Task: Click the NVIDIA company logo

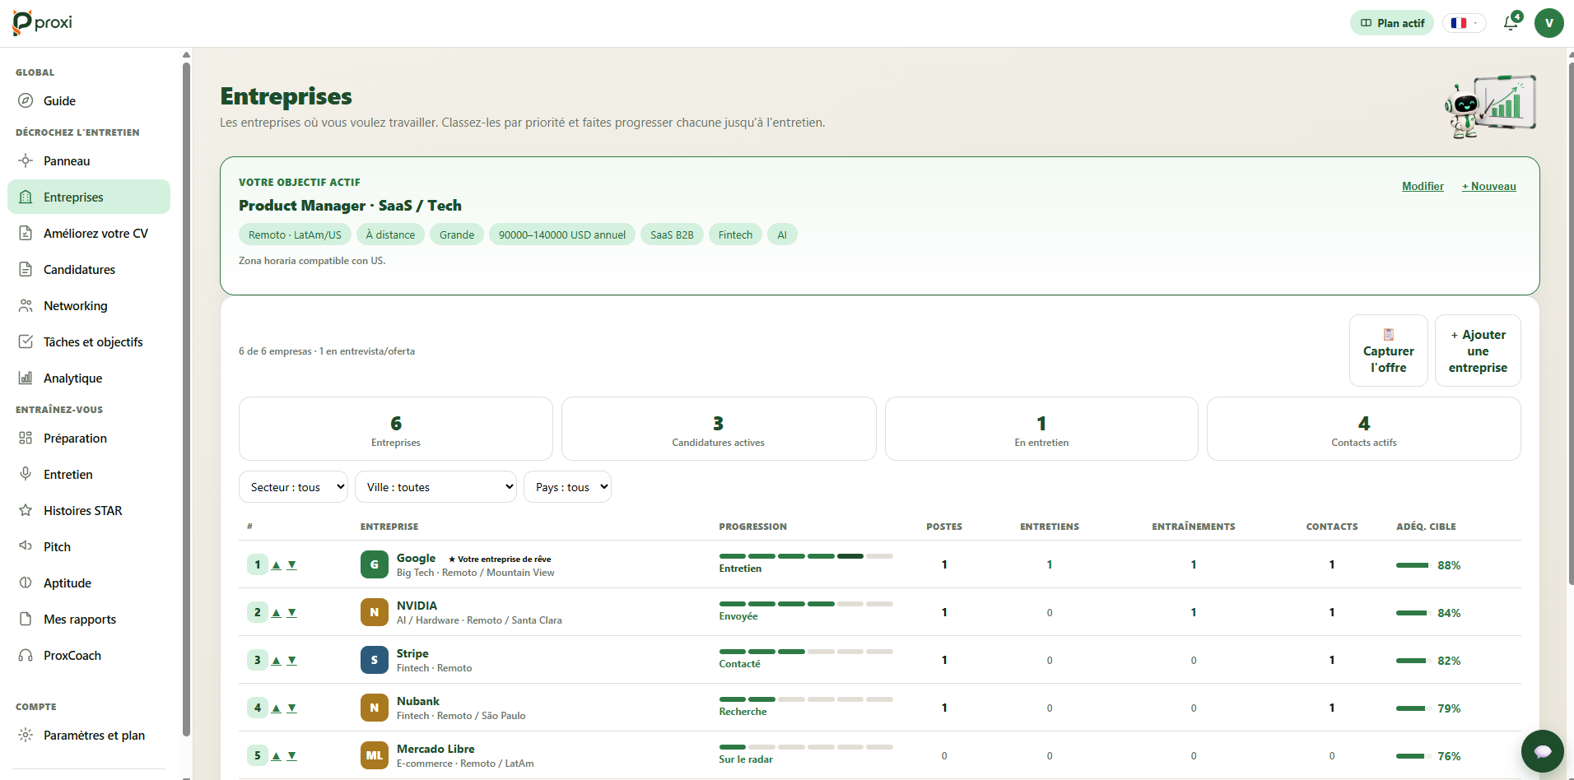Action: pos(375,612)
